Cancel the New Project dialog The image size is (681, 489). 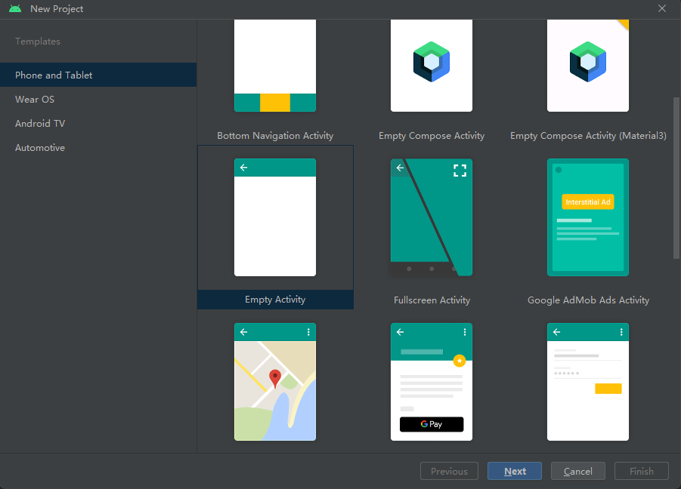click(577, 471)
